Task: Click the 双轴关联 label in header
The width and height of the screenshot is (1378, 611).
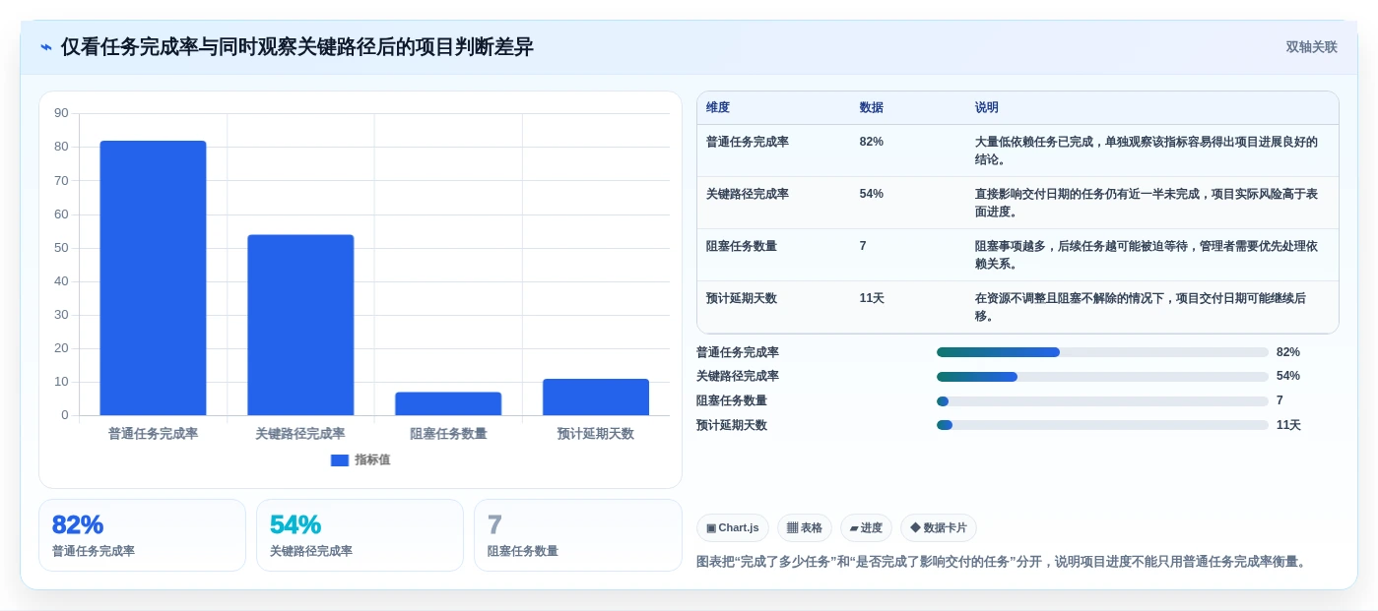Action: pyautogui.click(x=1311, y=47)
